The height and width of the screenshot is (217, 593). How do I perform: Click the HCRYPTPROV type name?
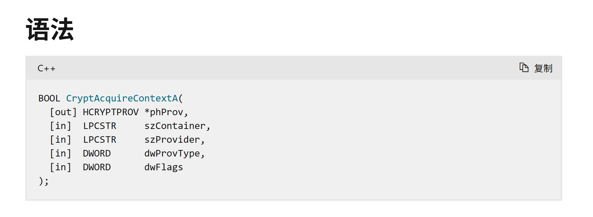click(x=111, y=112)
